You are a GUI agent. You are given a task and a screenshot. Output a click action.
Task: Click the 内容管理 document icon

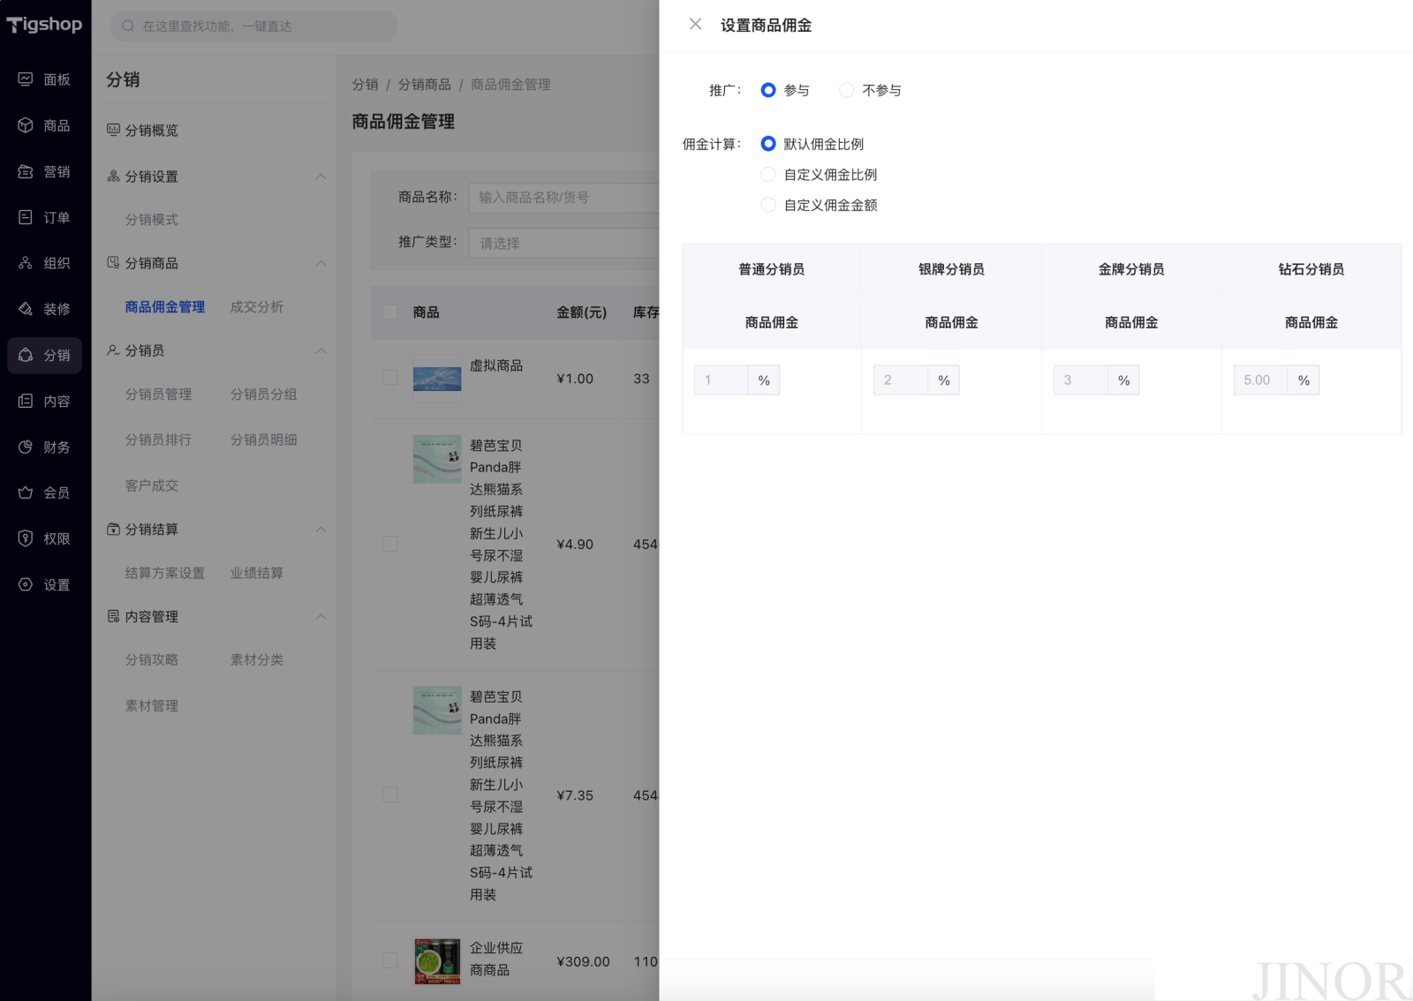point(113,616)
